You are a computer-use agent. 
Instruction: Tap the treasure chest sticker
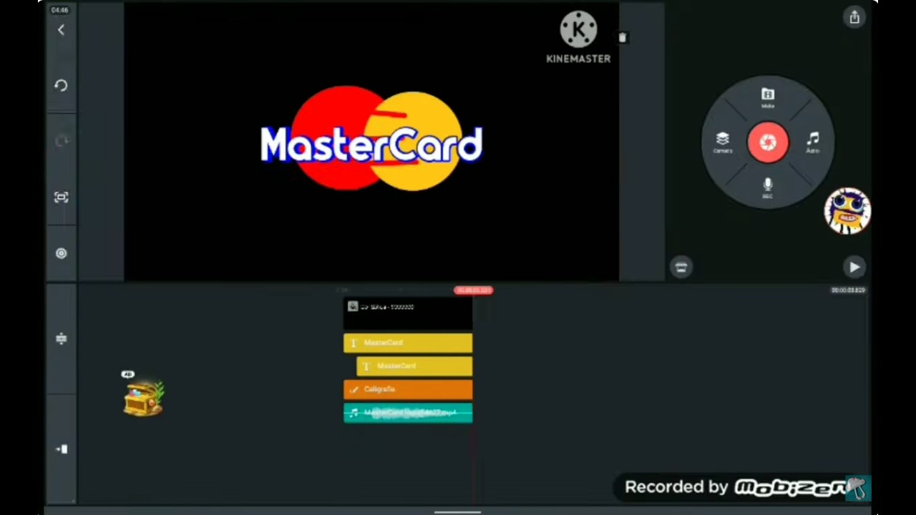(x=144, y=398)
